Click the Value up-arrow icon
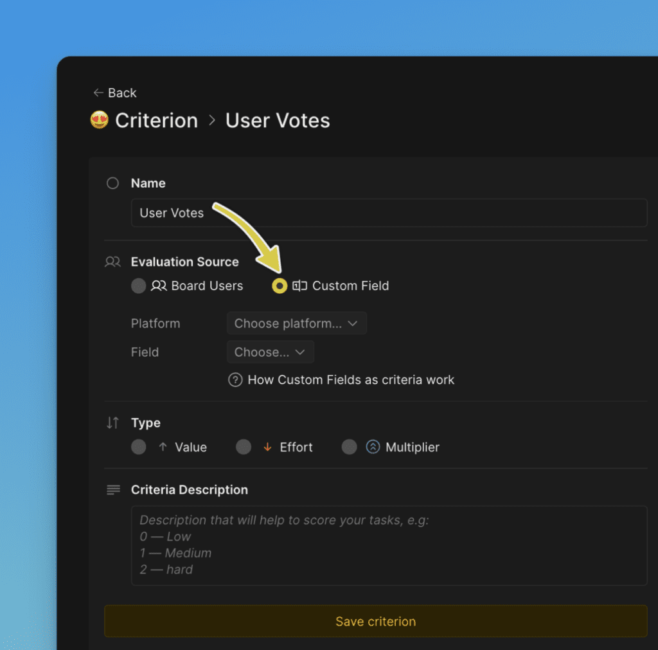The height and width of the screenshot is (650, 658). coord(163,447)
